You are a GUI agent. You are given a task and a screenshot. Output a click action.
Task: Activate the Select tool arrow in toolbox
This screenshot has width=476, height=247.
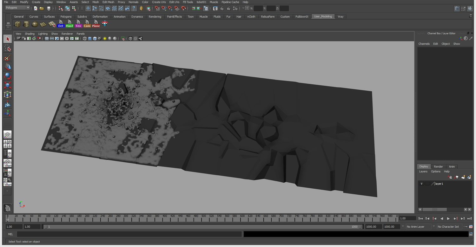pos(8,39)
